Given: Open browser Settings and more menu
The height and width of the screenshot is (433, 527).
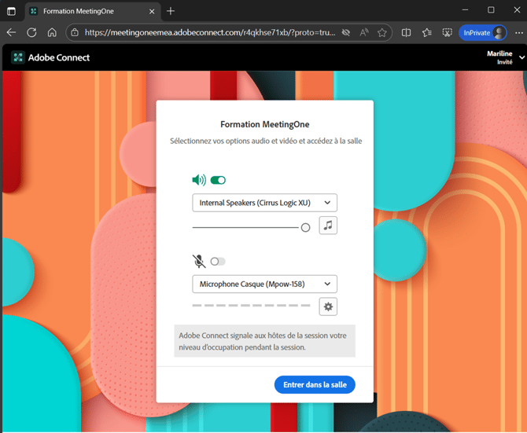Looking at the screenshot, I should coord(519,32).
